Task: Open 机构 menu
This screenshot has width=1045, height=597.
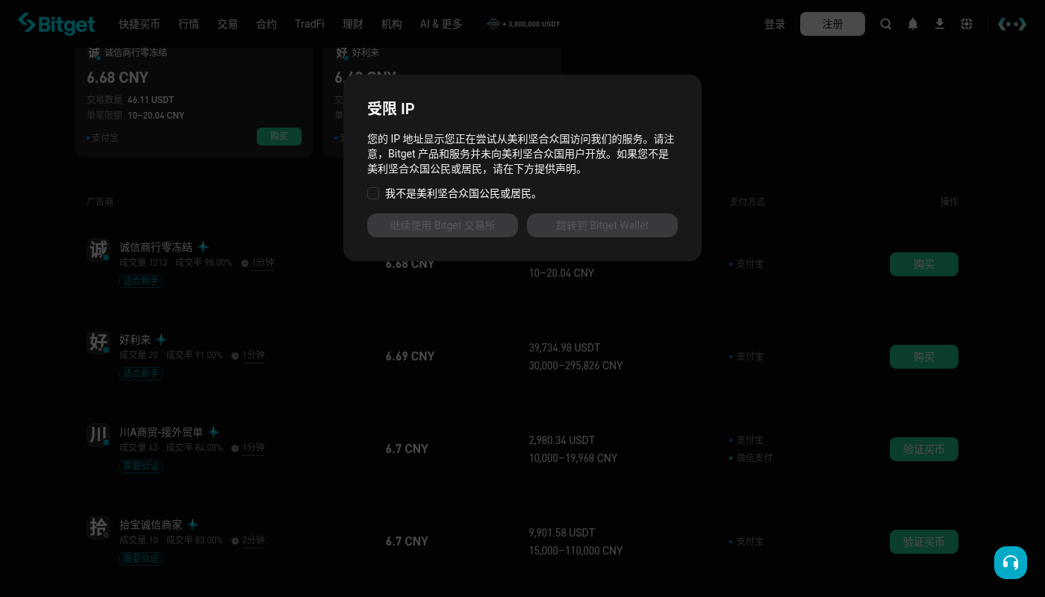Action: click(392, 24)
